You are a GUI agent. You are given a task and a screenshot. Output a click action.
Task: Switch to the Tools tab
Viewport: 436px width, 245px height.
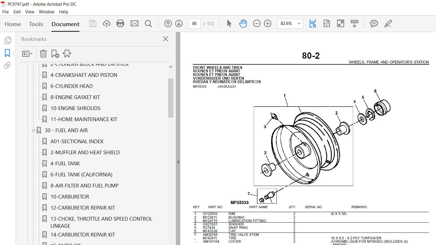click(36, 24)
